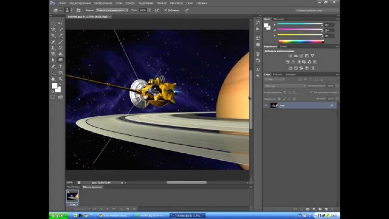
Task: Select the Paint Bucket tool
Action: point(61,54)
